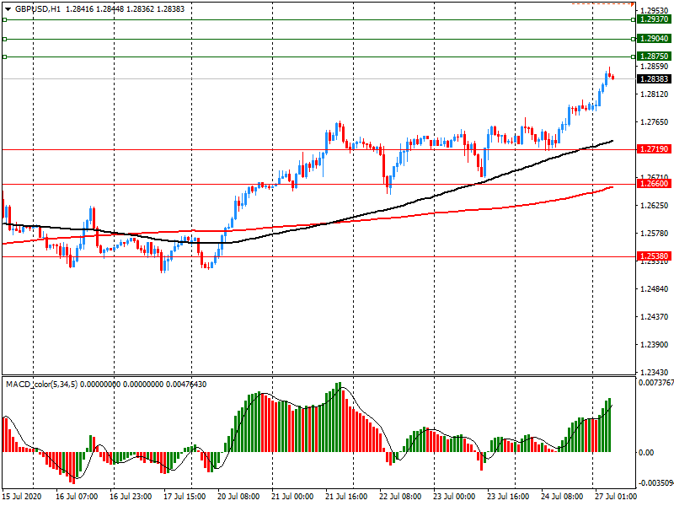Click the chart shift marker at top right
Image resolution: width=674 pixels, height=506 pixels.
[633, 5]
